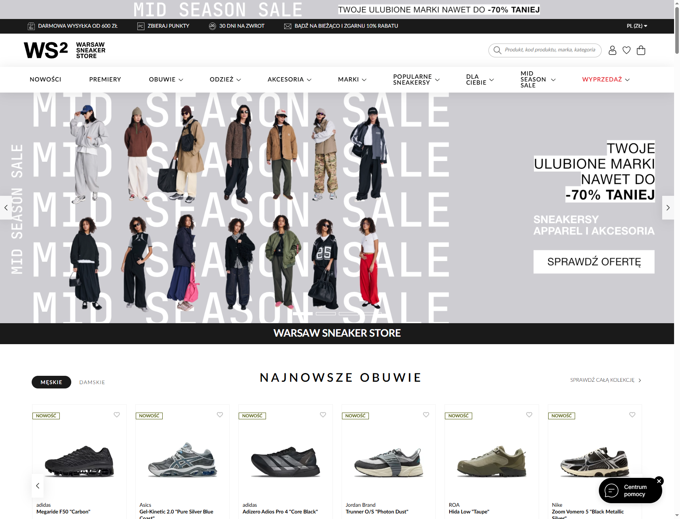
Task: Click the 10% RABATU newsletter link
Action: 346,26
